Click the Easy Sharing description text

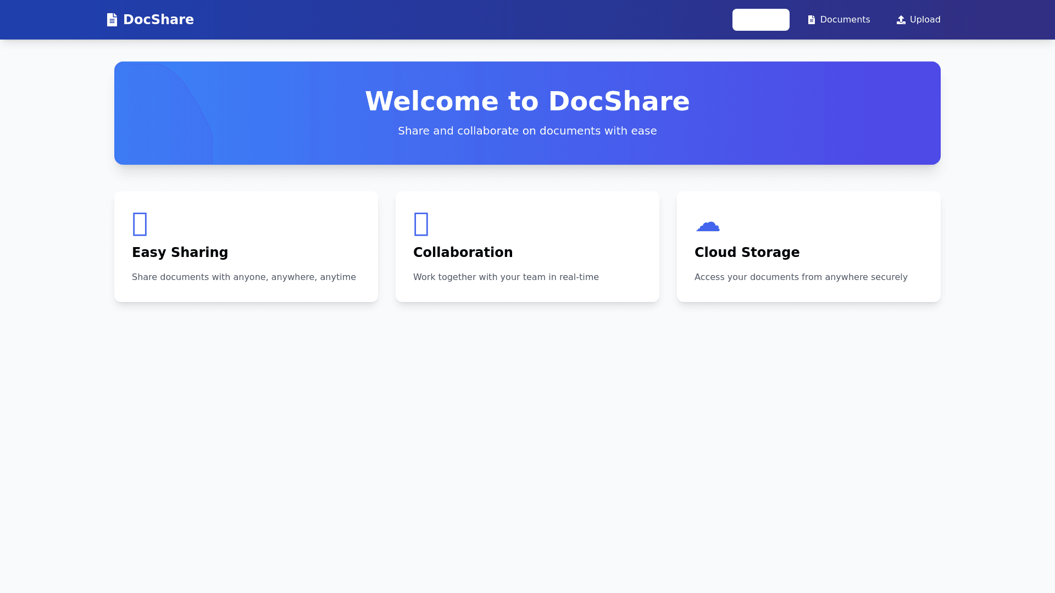243,277
